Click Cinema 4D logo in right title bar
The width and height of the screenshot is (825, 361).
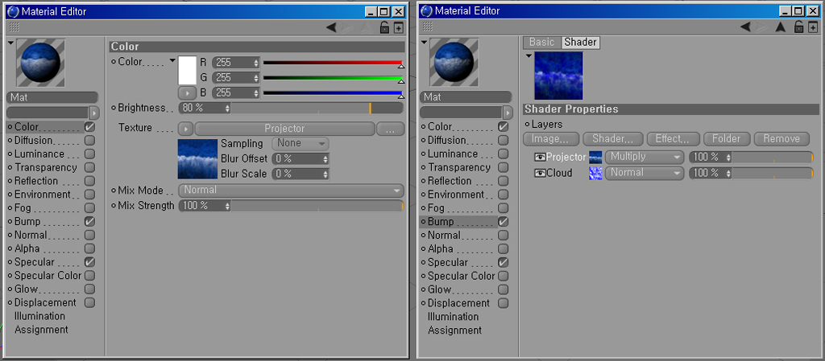coord(427,11)
